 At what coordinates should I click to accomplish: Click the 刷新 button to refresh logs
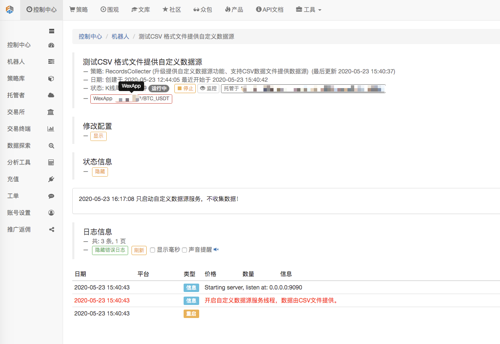tap(139, 250)
